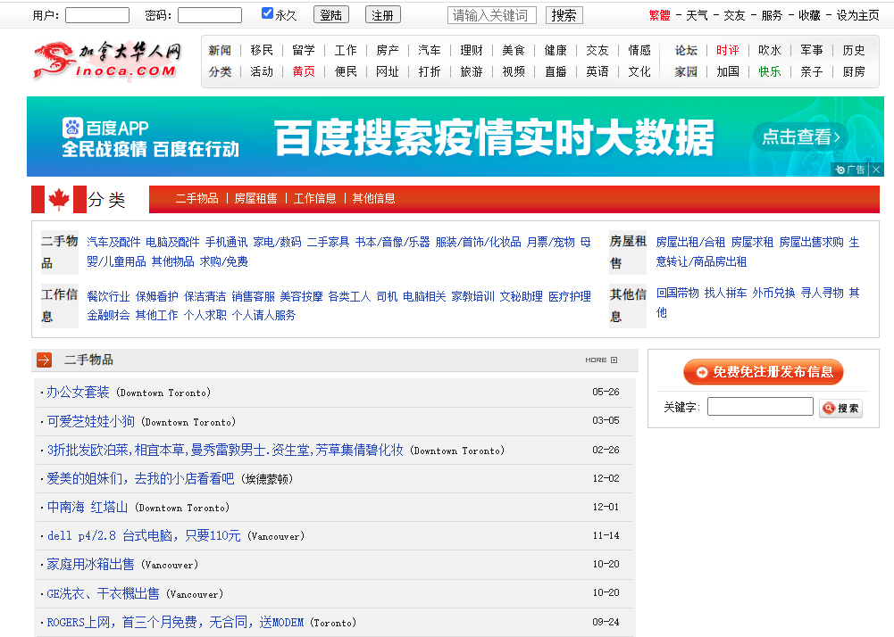Open the 新闻 nav item

(220, 50)
